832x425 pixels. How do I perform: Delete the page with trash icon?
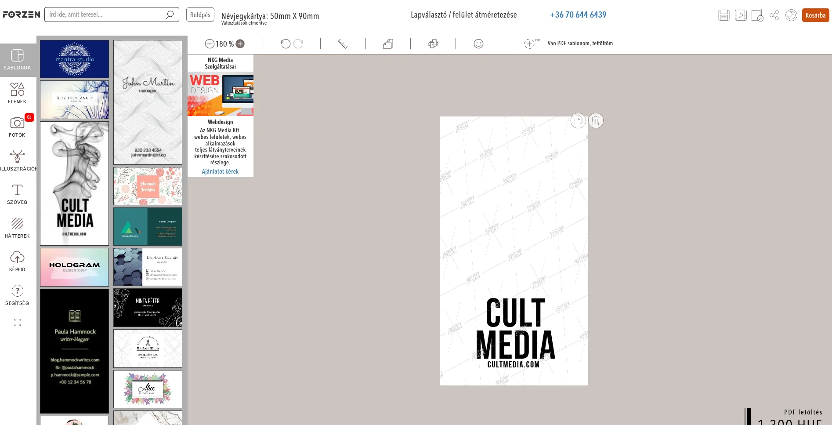click(x=596, y=120)
